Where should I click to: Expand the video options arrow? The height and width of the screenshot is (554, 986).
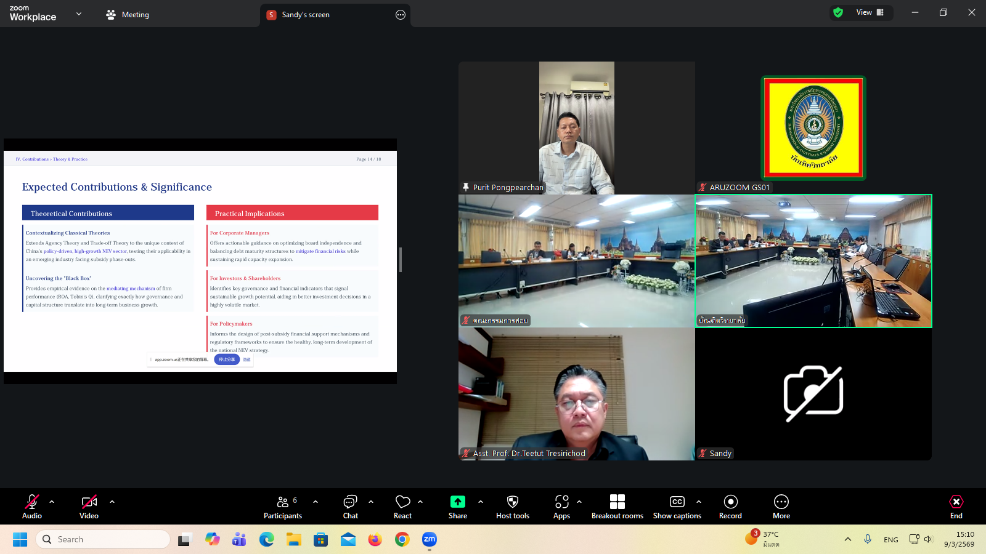click(x=112, y=502)
